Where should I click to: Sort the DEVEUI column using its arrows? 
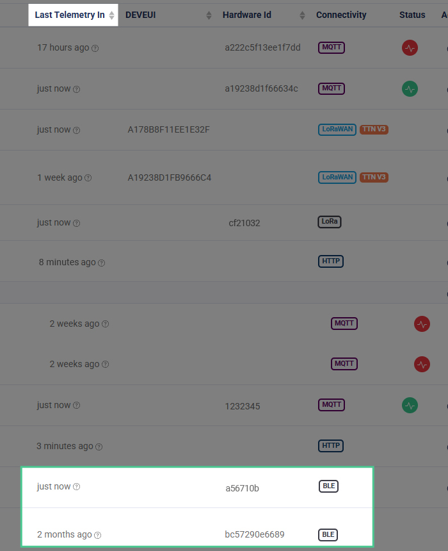pos(209,15)
